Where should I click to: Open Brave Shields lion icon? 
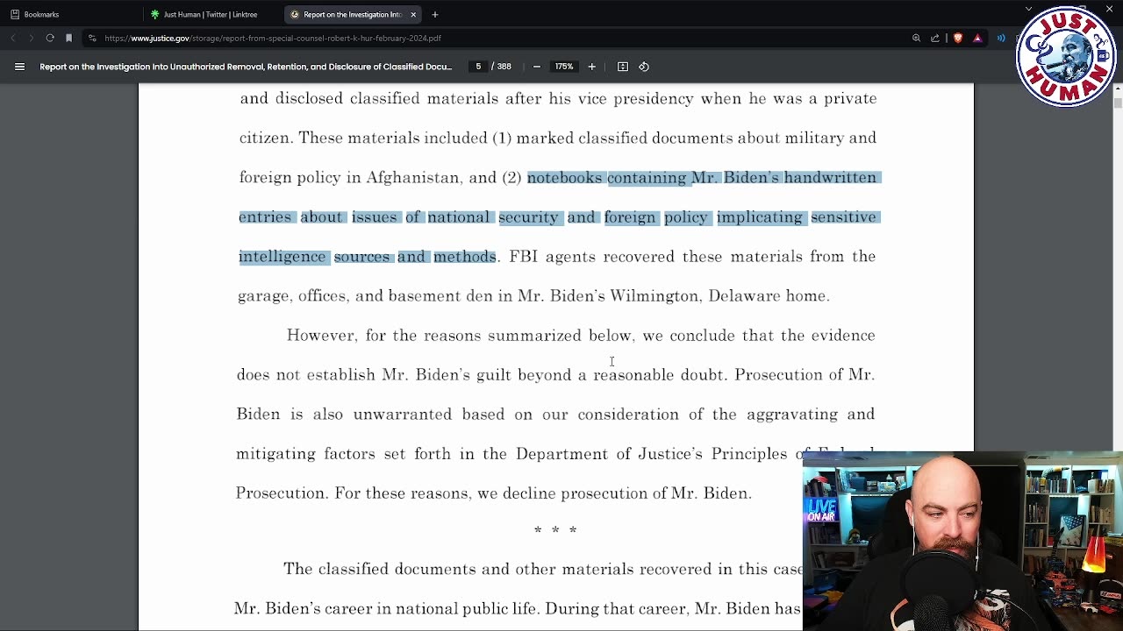957,38
